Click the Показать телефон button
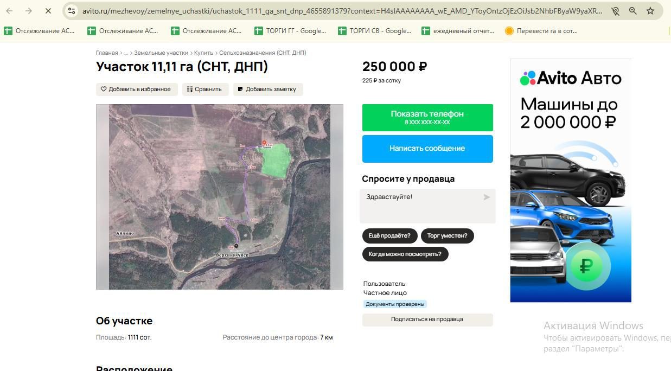This screenshot has height=371, width=671. pos(427,118)
